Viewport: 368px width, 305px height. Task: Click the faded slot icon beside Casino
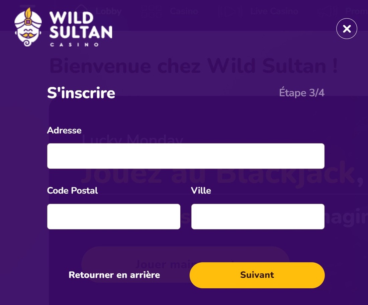pos(152,11)
